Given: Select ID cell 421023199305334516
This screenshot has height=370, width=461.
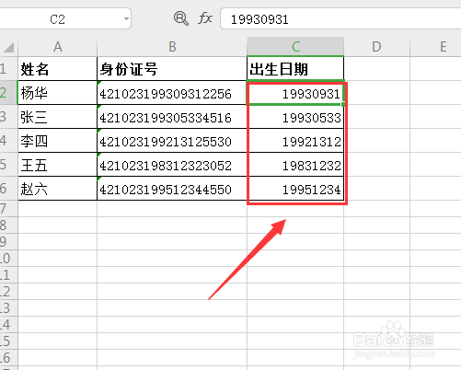Looking at the screenshot, I should pyautogui.click(x=172, y=117).
